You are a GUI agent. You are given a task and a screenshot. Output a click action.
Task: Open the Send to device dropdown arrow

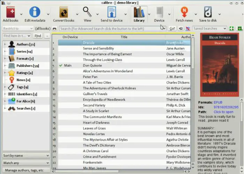click(125, 14)
